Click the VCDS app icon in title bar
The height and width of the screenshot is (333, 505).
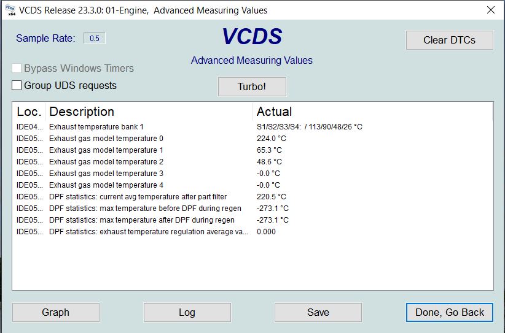[x=10, y=10]
